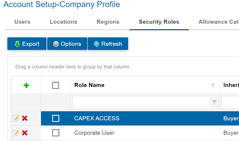The height and width of the screenshot is (141, 239).
Task: Delete the Corporate User role
Action: coord(25,133)
